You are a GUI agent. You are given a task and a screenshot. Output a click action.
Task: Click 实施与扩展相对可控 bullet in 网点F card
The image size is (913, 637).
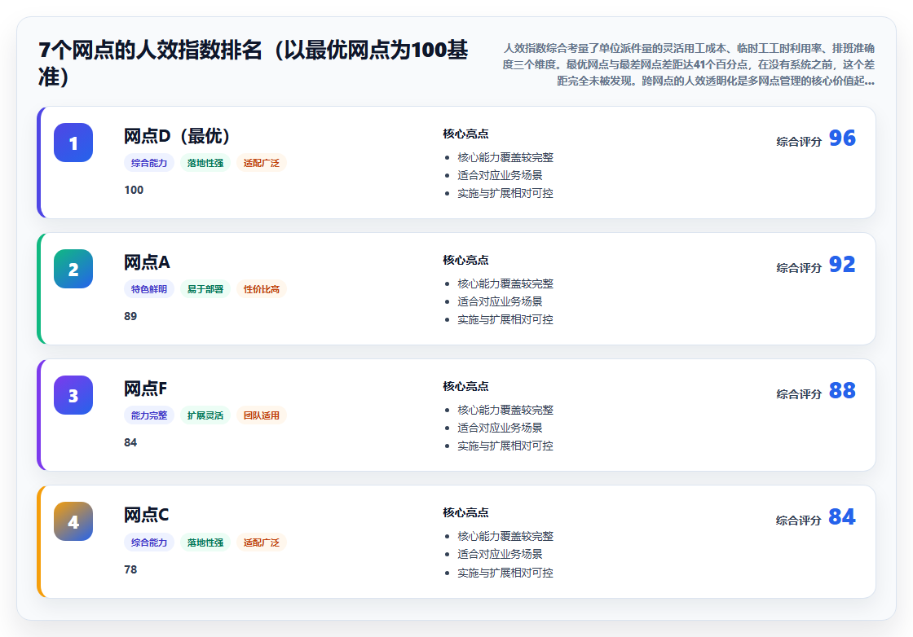[x=505, y=446]
